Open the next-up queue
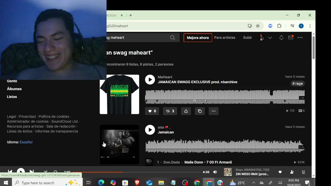This screenshot has width=331, height=186. (x=303, y=172)
